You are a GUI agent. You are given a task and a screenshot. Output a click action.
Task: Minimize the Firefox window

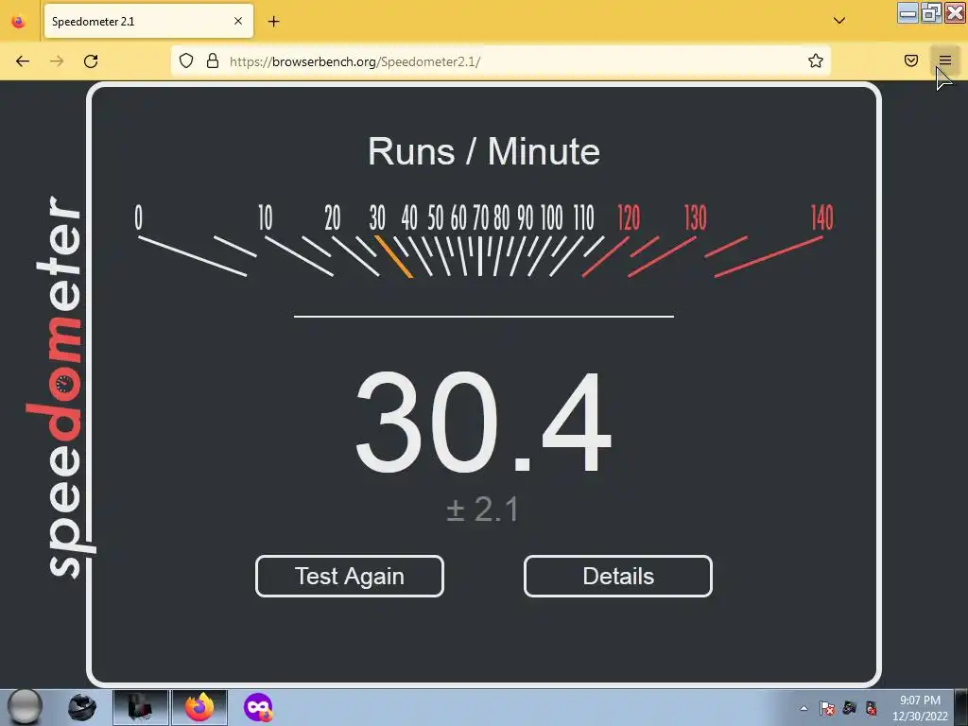[908, 13]
